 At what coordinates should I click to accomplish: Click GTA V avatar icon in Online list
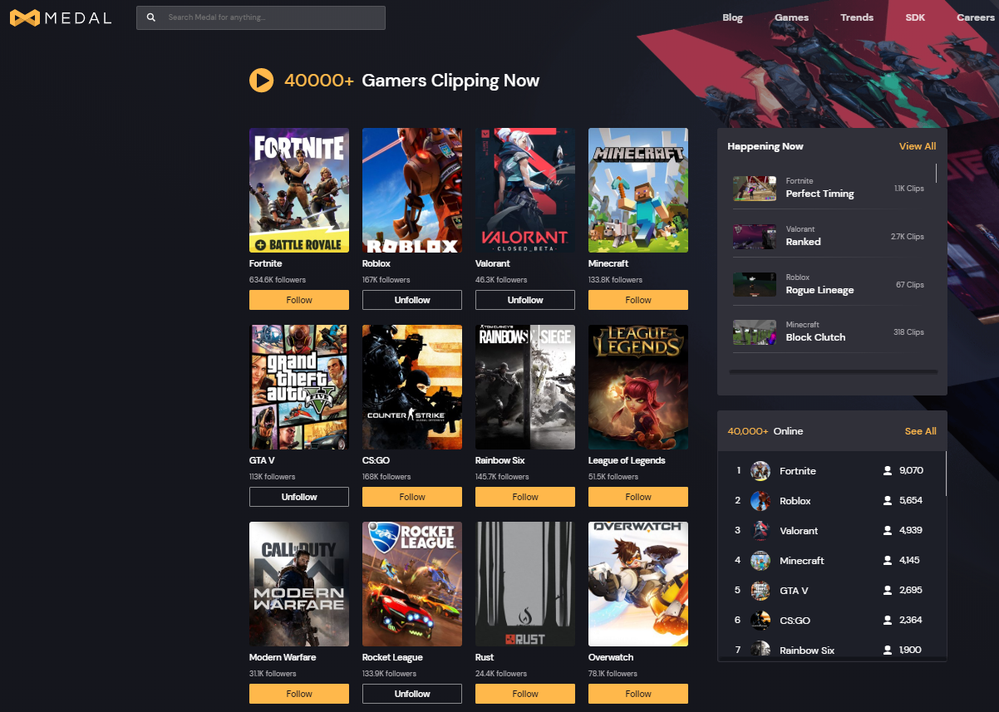pos(760,591)
